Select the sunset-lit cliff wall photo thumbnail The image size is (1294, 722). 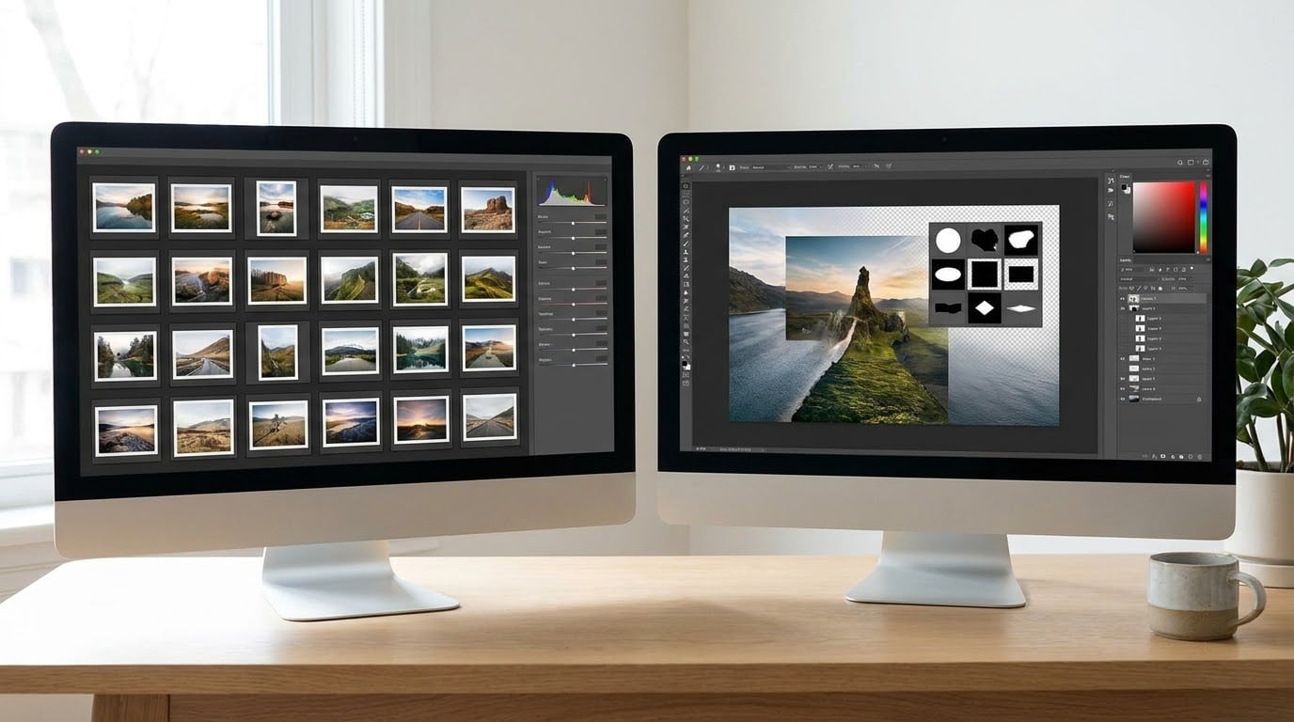[276, 280]
